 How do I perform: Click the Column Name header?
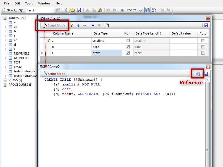tap(71, 33)
